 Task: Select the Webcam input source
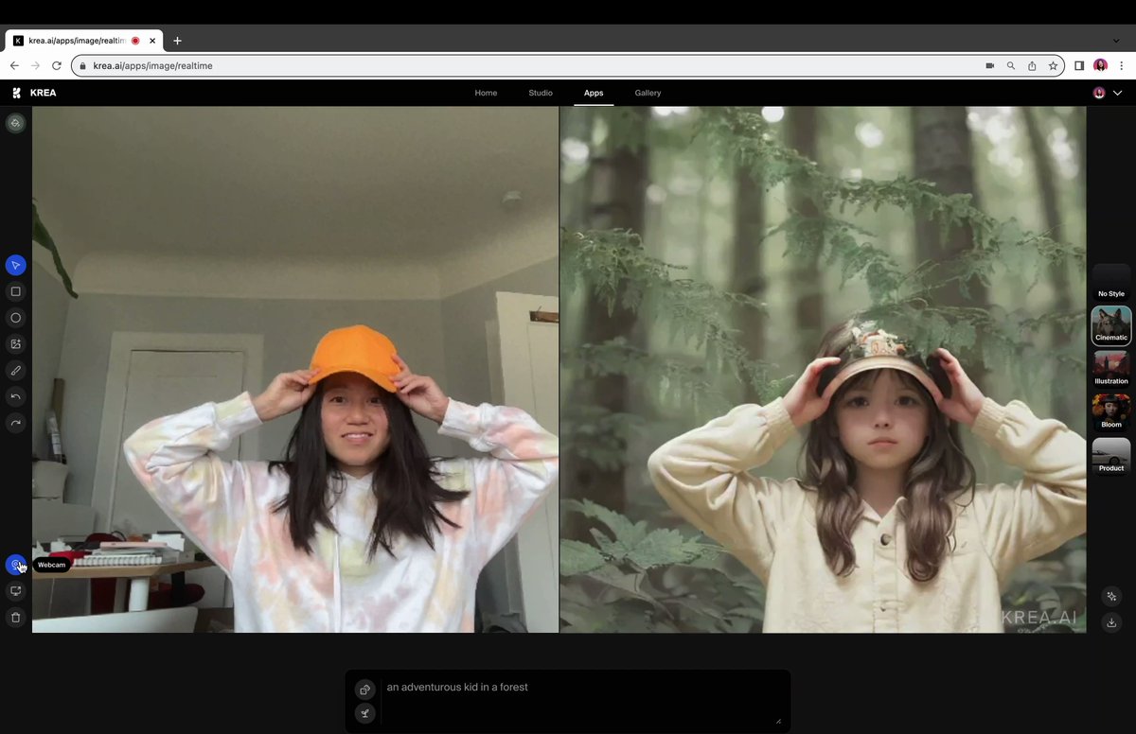pos(15,565)
